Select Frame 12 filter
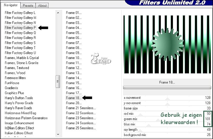The height and width of the screenshot is (139, 213). (x=74, y=68)
